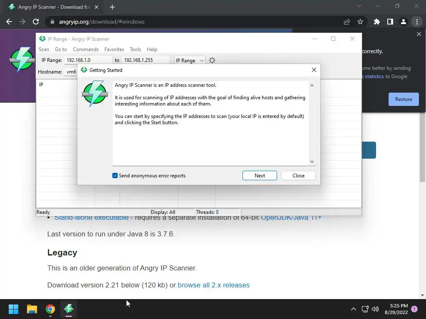This screenshot has width=426, height=319.
Task: Click the browser page vertical scrollbar
Action: tap(422, 147)
